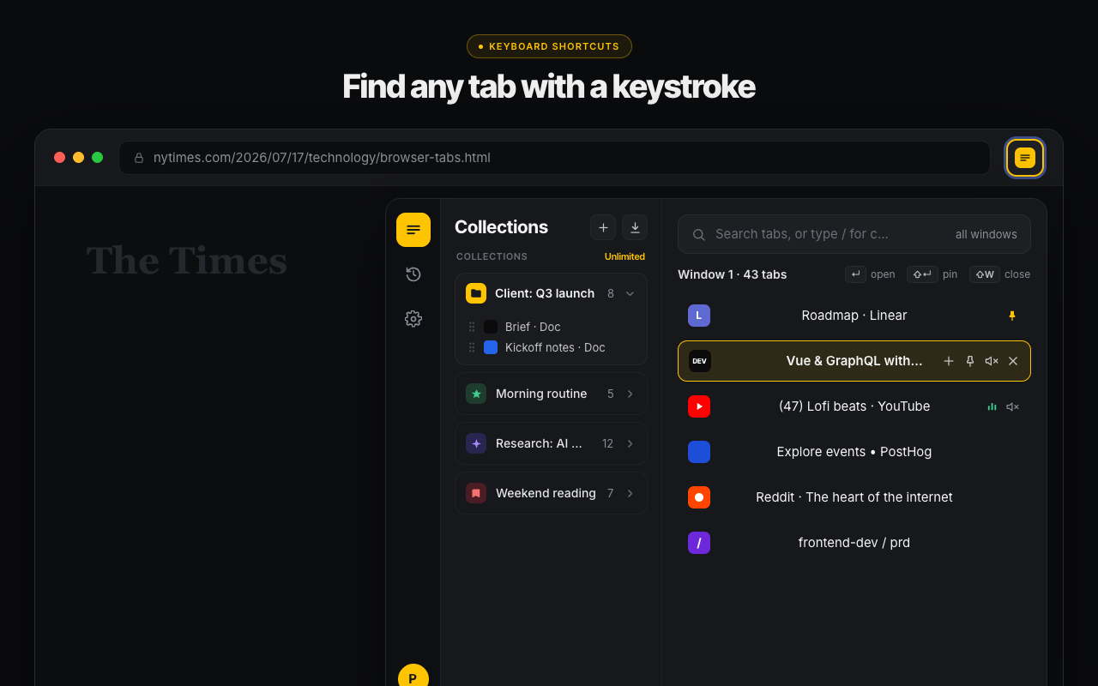Click the Reddit favicon in the tab list
The height and width of the screenshot is (686, 1098).
[699, 497]
